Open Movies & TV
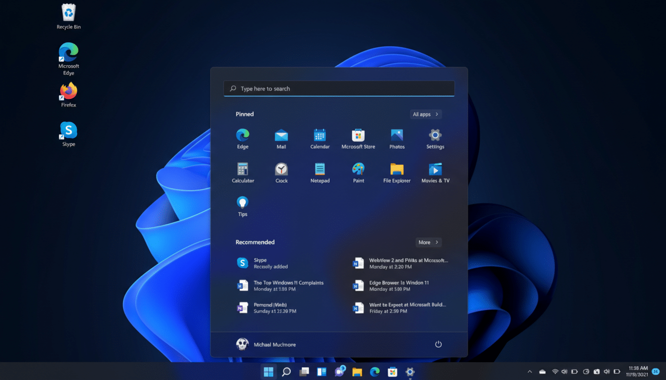Viewport: 666px width, 380px height. 435,172
